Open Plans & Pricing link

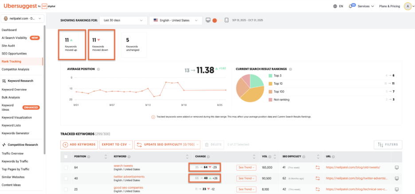389,6
